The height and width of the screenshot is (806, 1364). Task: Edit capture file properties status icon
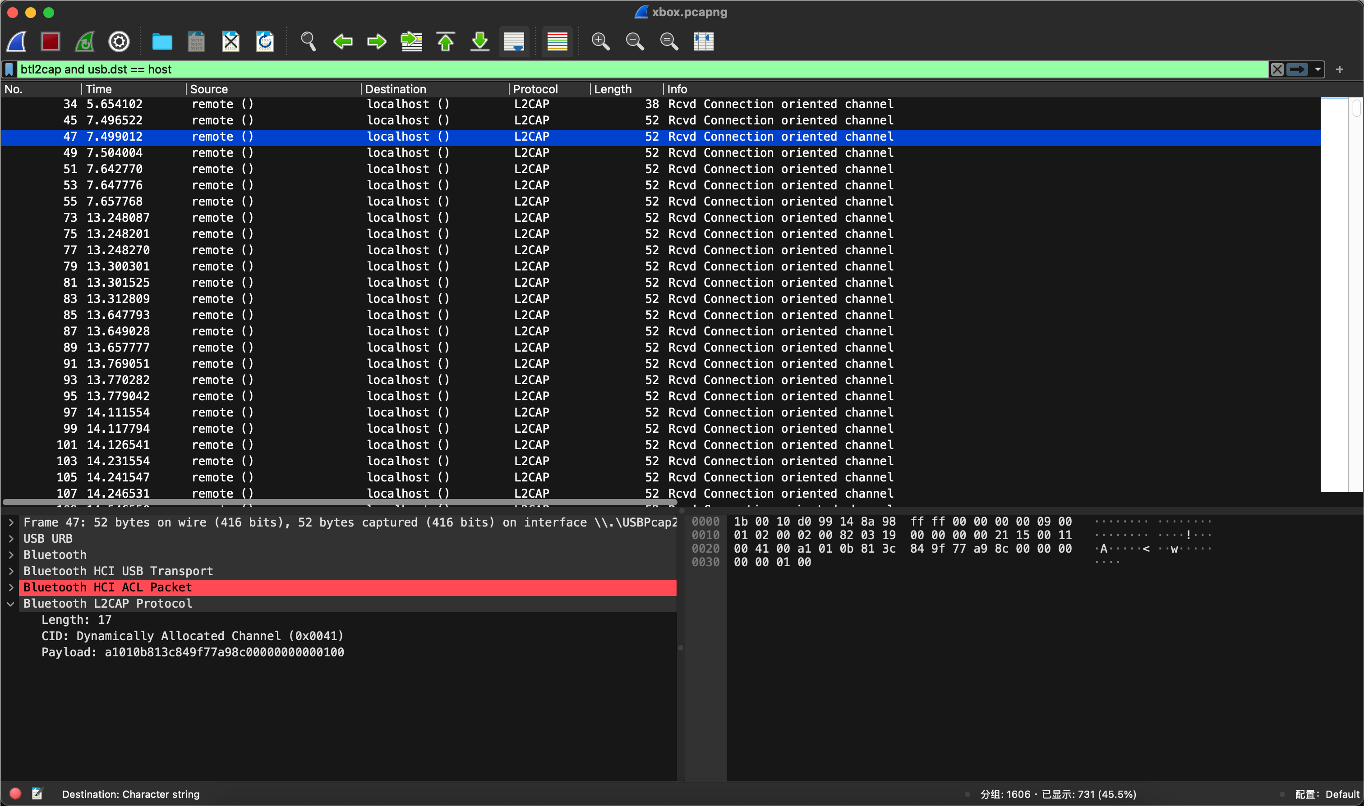point(37,793)
